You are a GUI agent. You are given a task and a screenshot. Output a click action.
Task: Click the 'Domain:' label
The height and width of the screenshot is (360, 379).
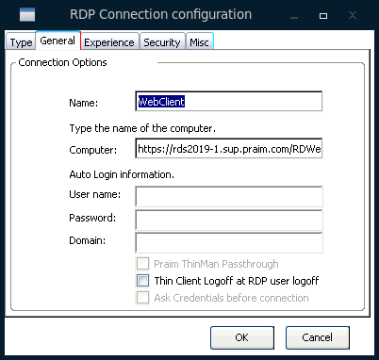click(x=88, y=240)
